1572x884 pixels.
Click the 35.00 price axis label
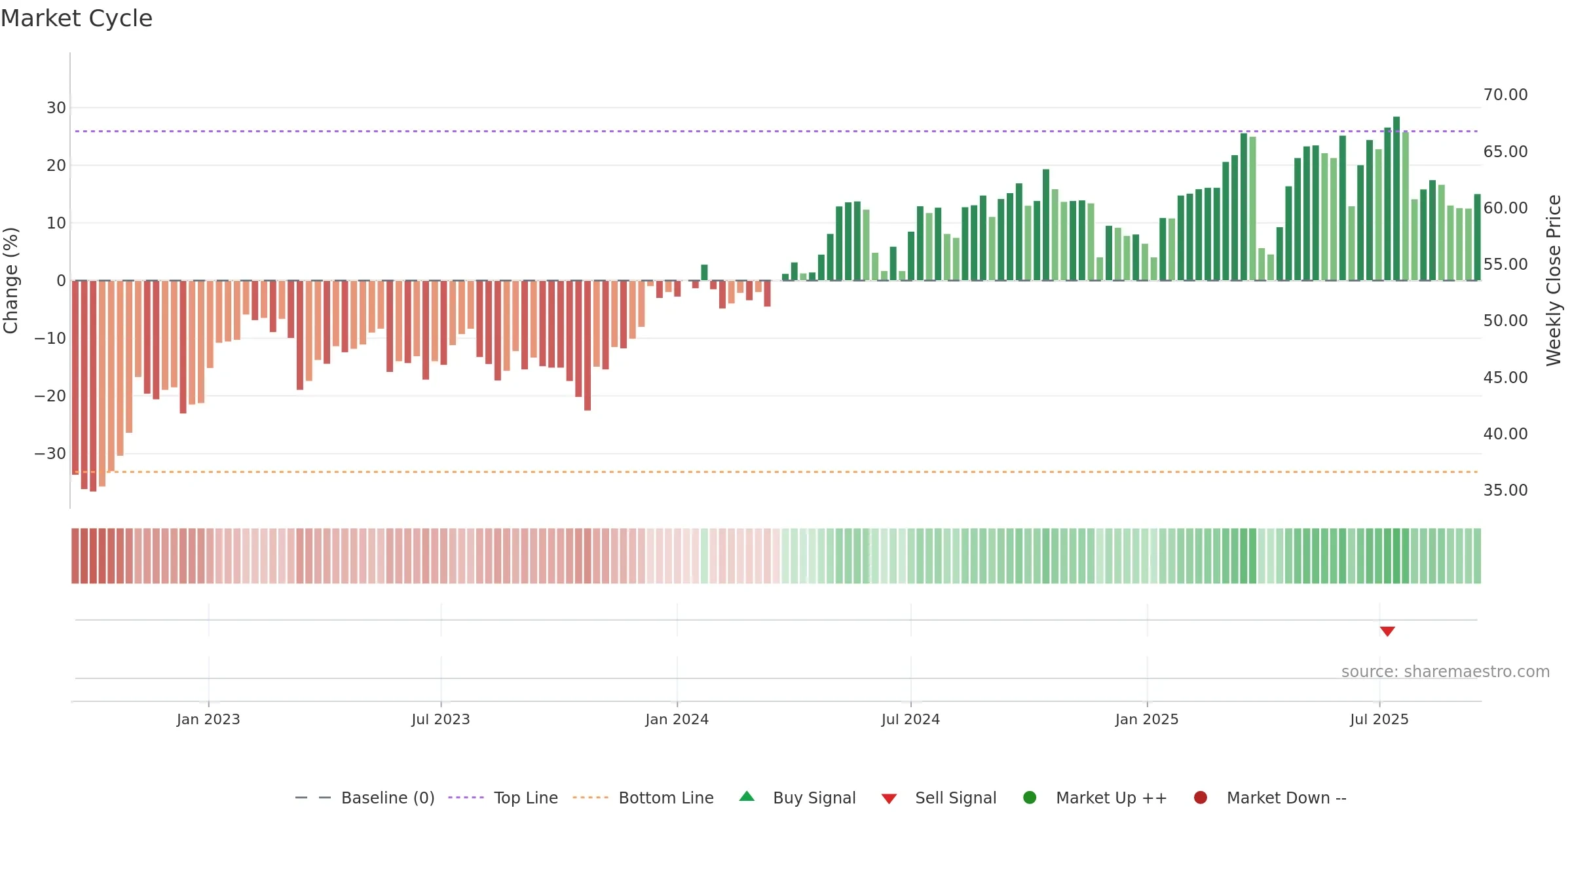tap(1505, 490)
